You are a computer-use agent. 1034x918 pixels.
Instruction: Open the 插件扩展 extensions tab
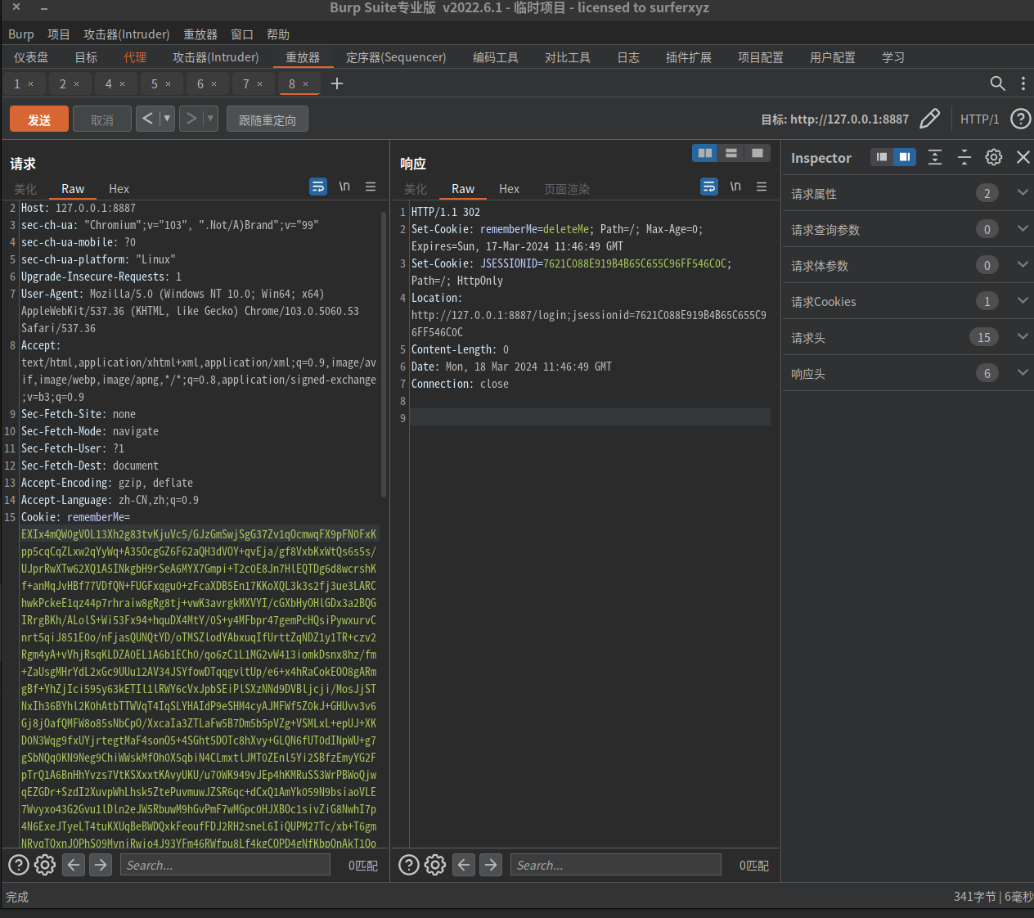point(689,57)
